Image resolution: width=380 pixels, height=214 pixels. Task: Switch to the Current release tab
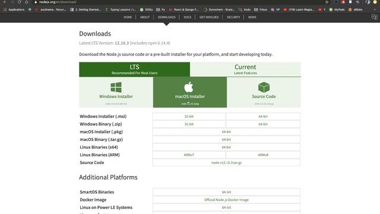pos(245,70)
